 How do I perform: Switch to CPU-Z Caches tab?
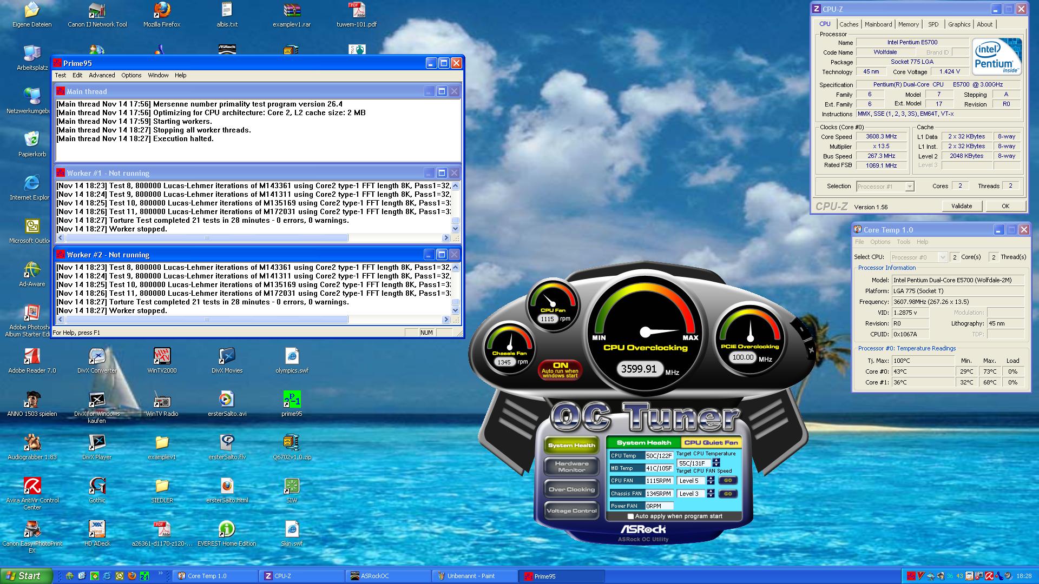tap(849, 24)
